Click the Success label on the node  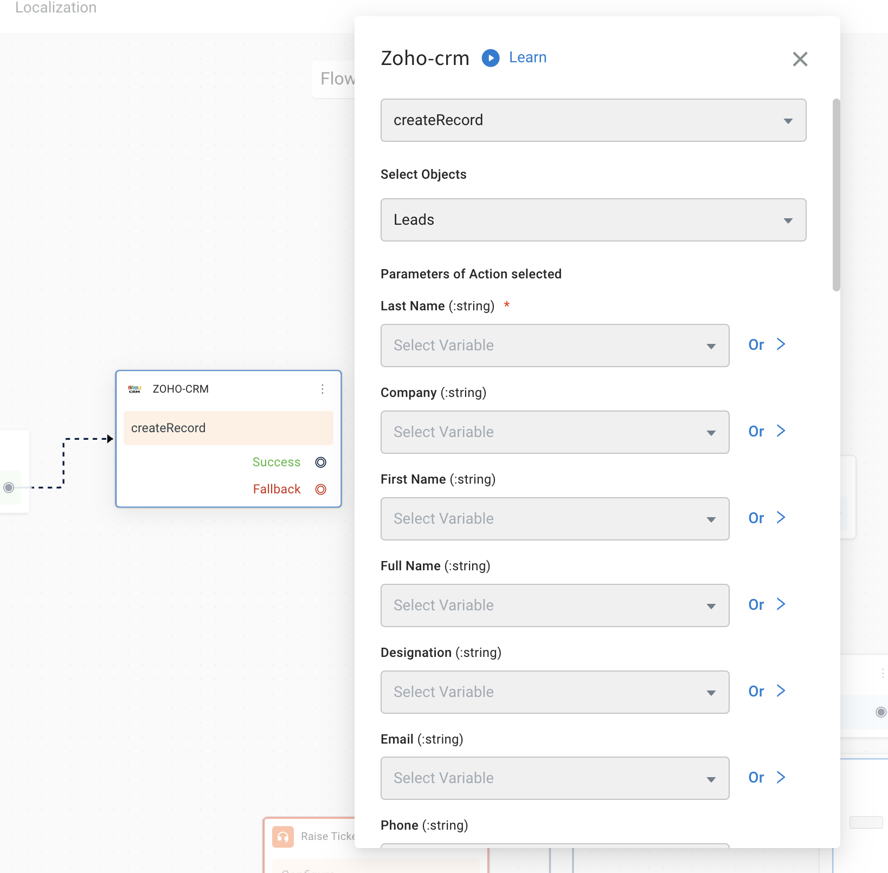[x=276, y=462]
